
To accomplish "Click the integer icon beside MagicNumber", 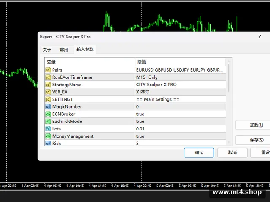I will coord(48,106).
